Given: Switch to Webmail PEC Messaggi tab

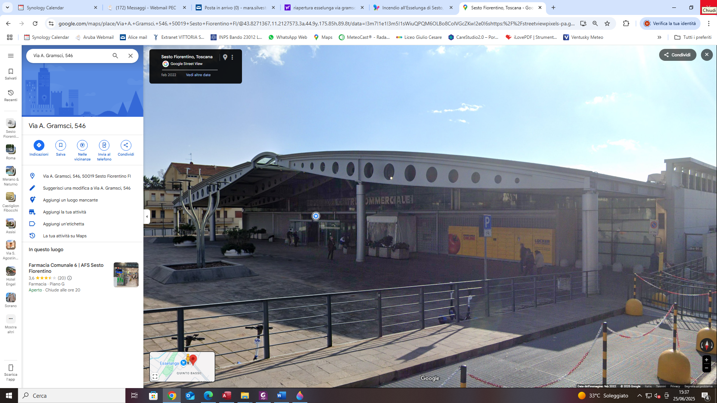Looking at the screenshot, I should pyautogui.click(x=146, y=7).
